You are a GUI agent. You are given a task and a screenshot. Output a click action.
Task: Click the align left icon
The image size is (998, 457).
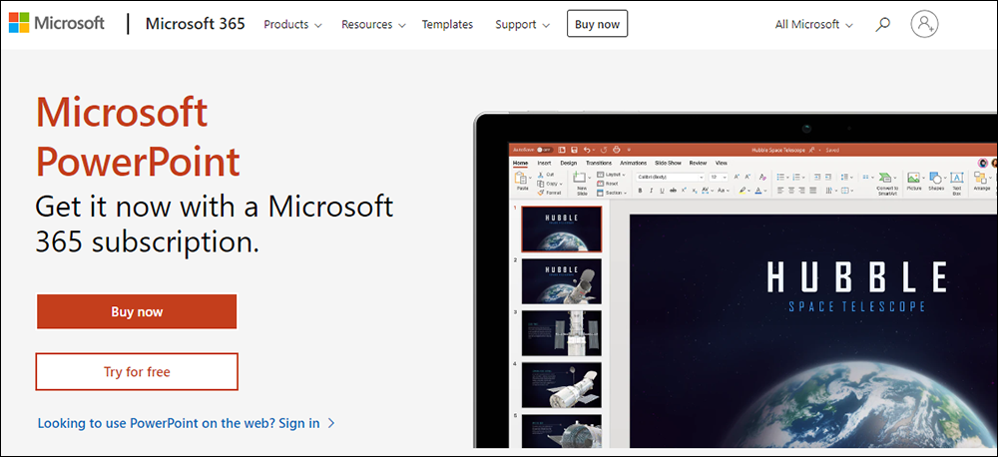[780, 191]
